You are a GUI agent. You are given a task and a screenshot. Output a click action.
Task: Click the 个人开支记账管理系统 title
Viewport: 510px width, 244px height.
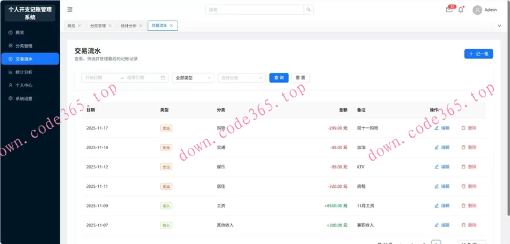30,14
